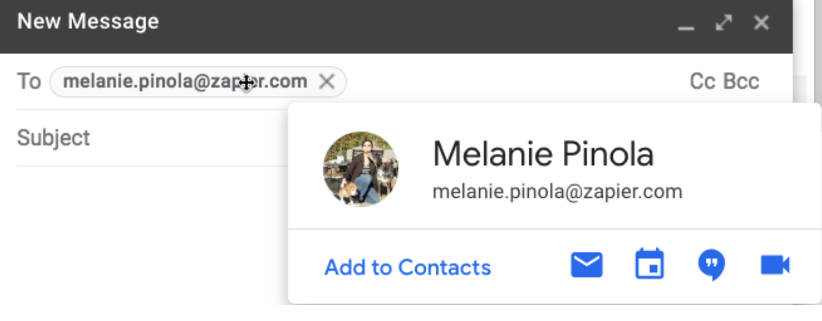Expand New Message compose to full screen
822x321 pixels.
[723, 23]
